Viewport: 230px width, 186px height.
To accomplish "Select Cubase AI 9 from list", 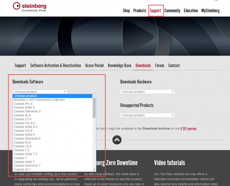I will click(x=53, y=115).
